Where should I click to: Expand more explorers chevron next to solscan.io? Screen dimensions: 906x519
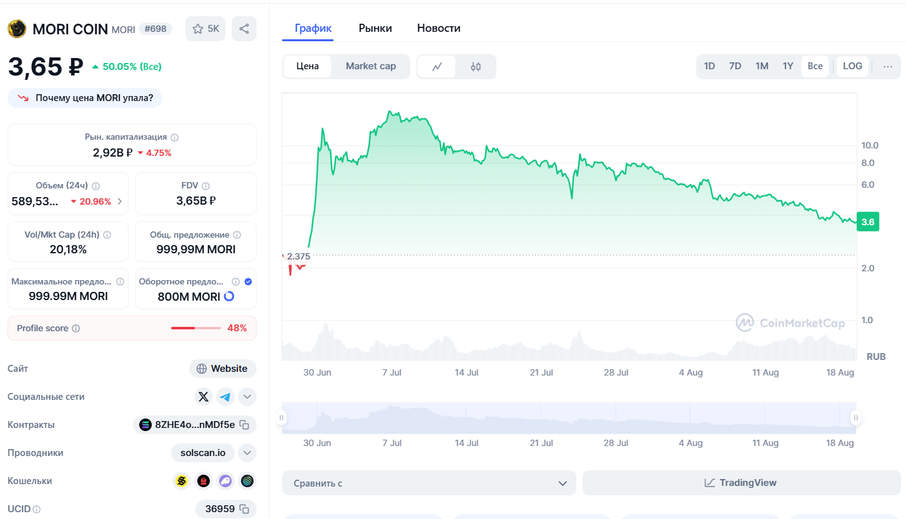tap(247, 453)
